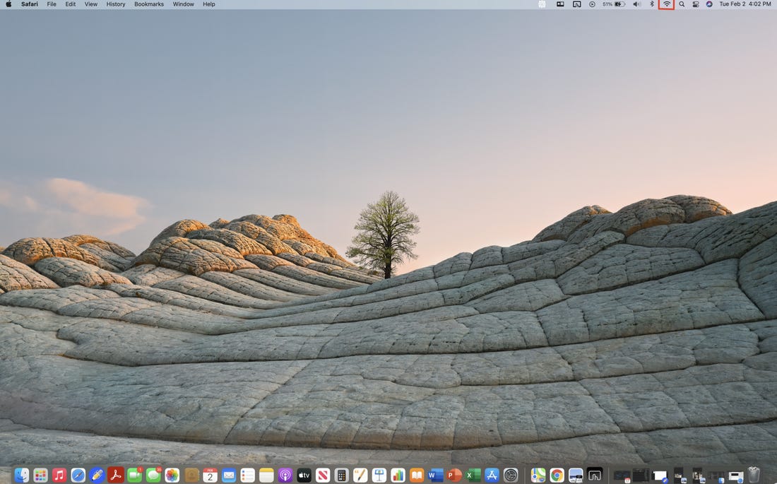777x484 pixels.
Task: Open Microsoft PowerPoint in the Dock
Action: pyautogui.click(x=454, y=475)
